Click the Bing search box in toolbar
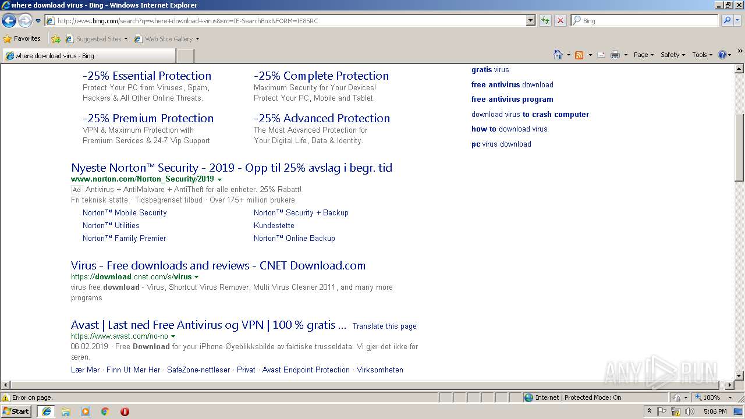The height and width of the screenshot is (419, 745). (645, 21)
